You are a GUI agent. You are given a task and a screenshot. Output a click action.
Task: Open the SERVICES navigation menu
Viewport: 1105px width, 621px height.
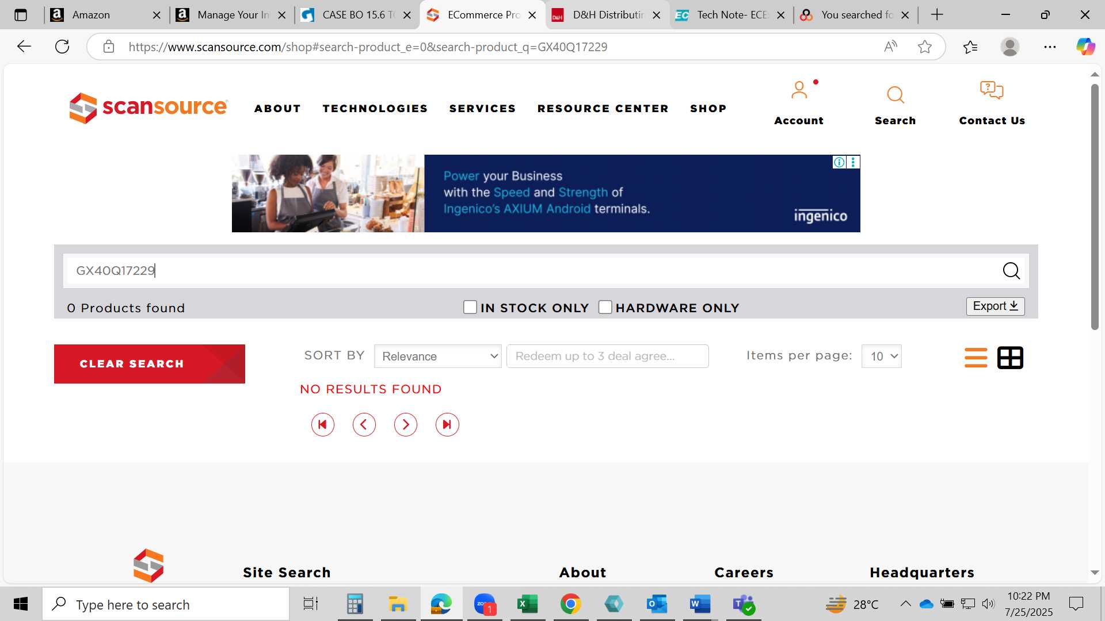[482, 109]
